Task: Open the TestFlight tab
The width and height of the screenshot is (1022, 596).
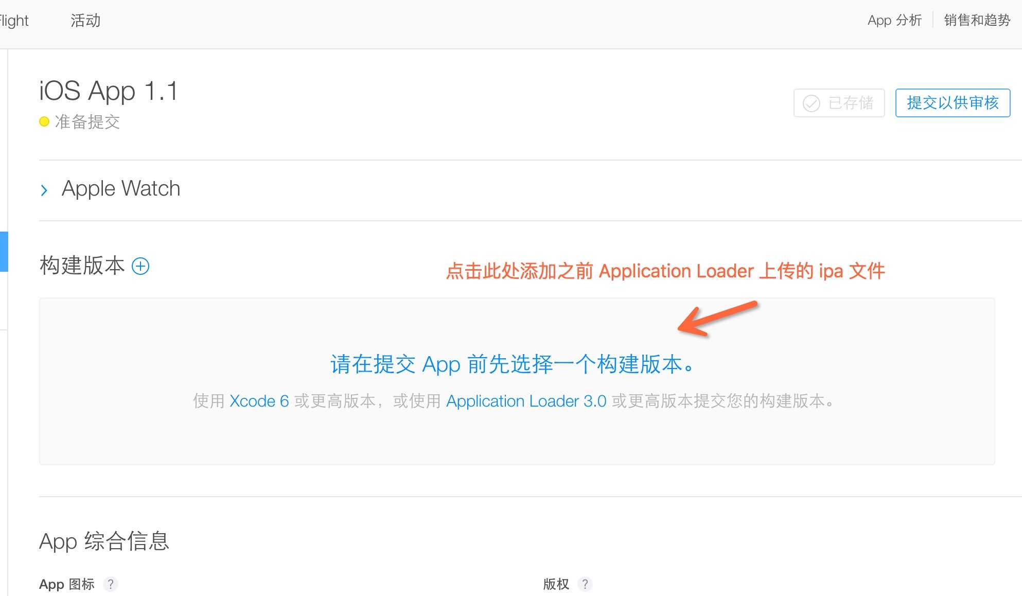Action: pos(14,21)
